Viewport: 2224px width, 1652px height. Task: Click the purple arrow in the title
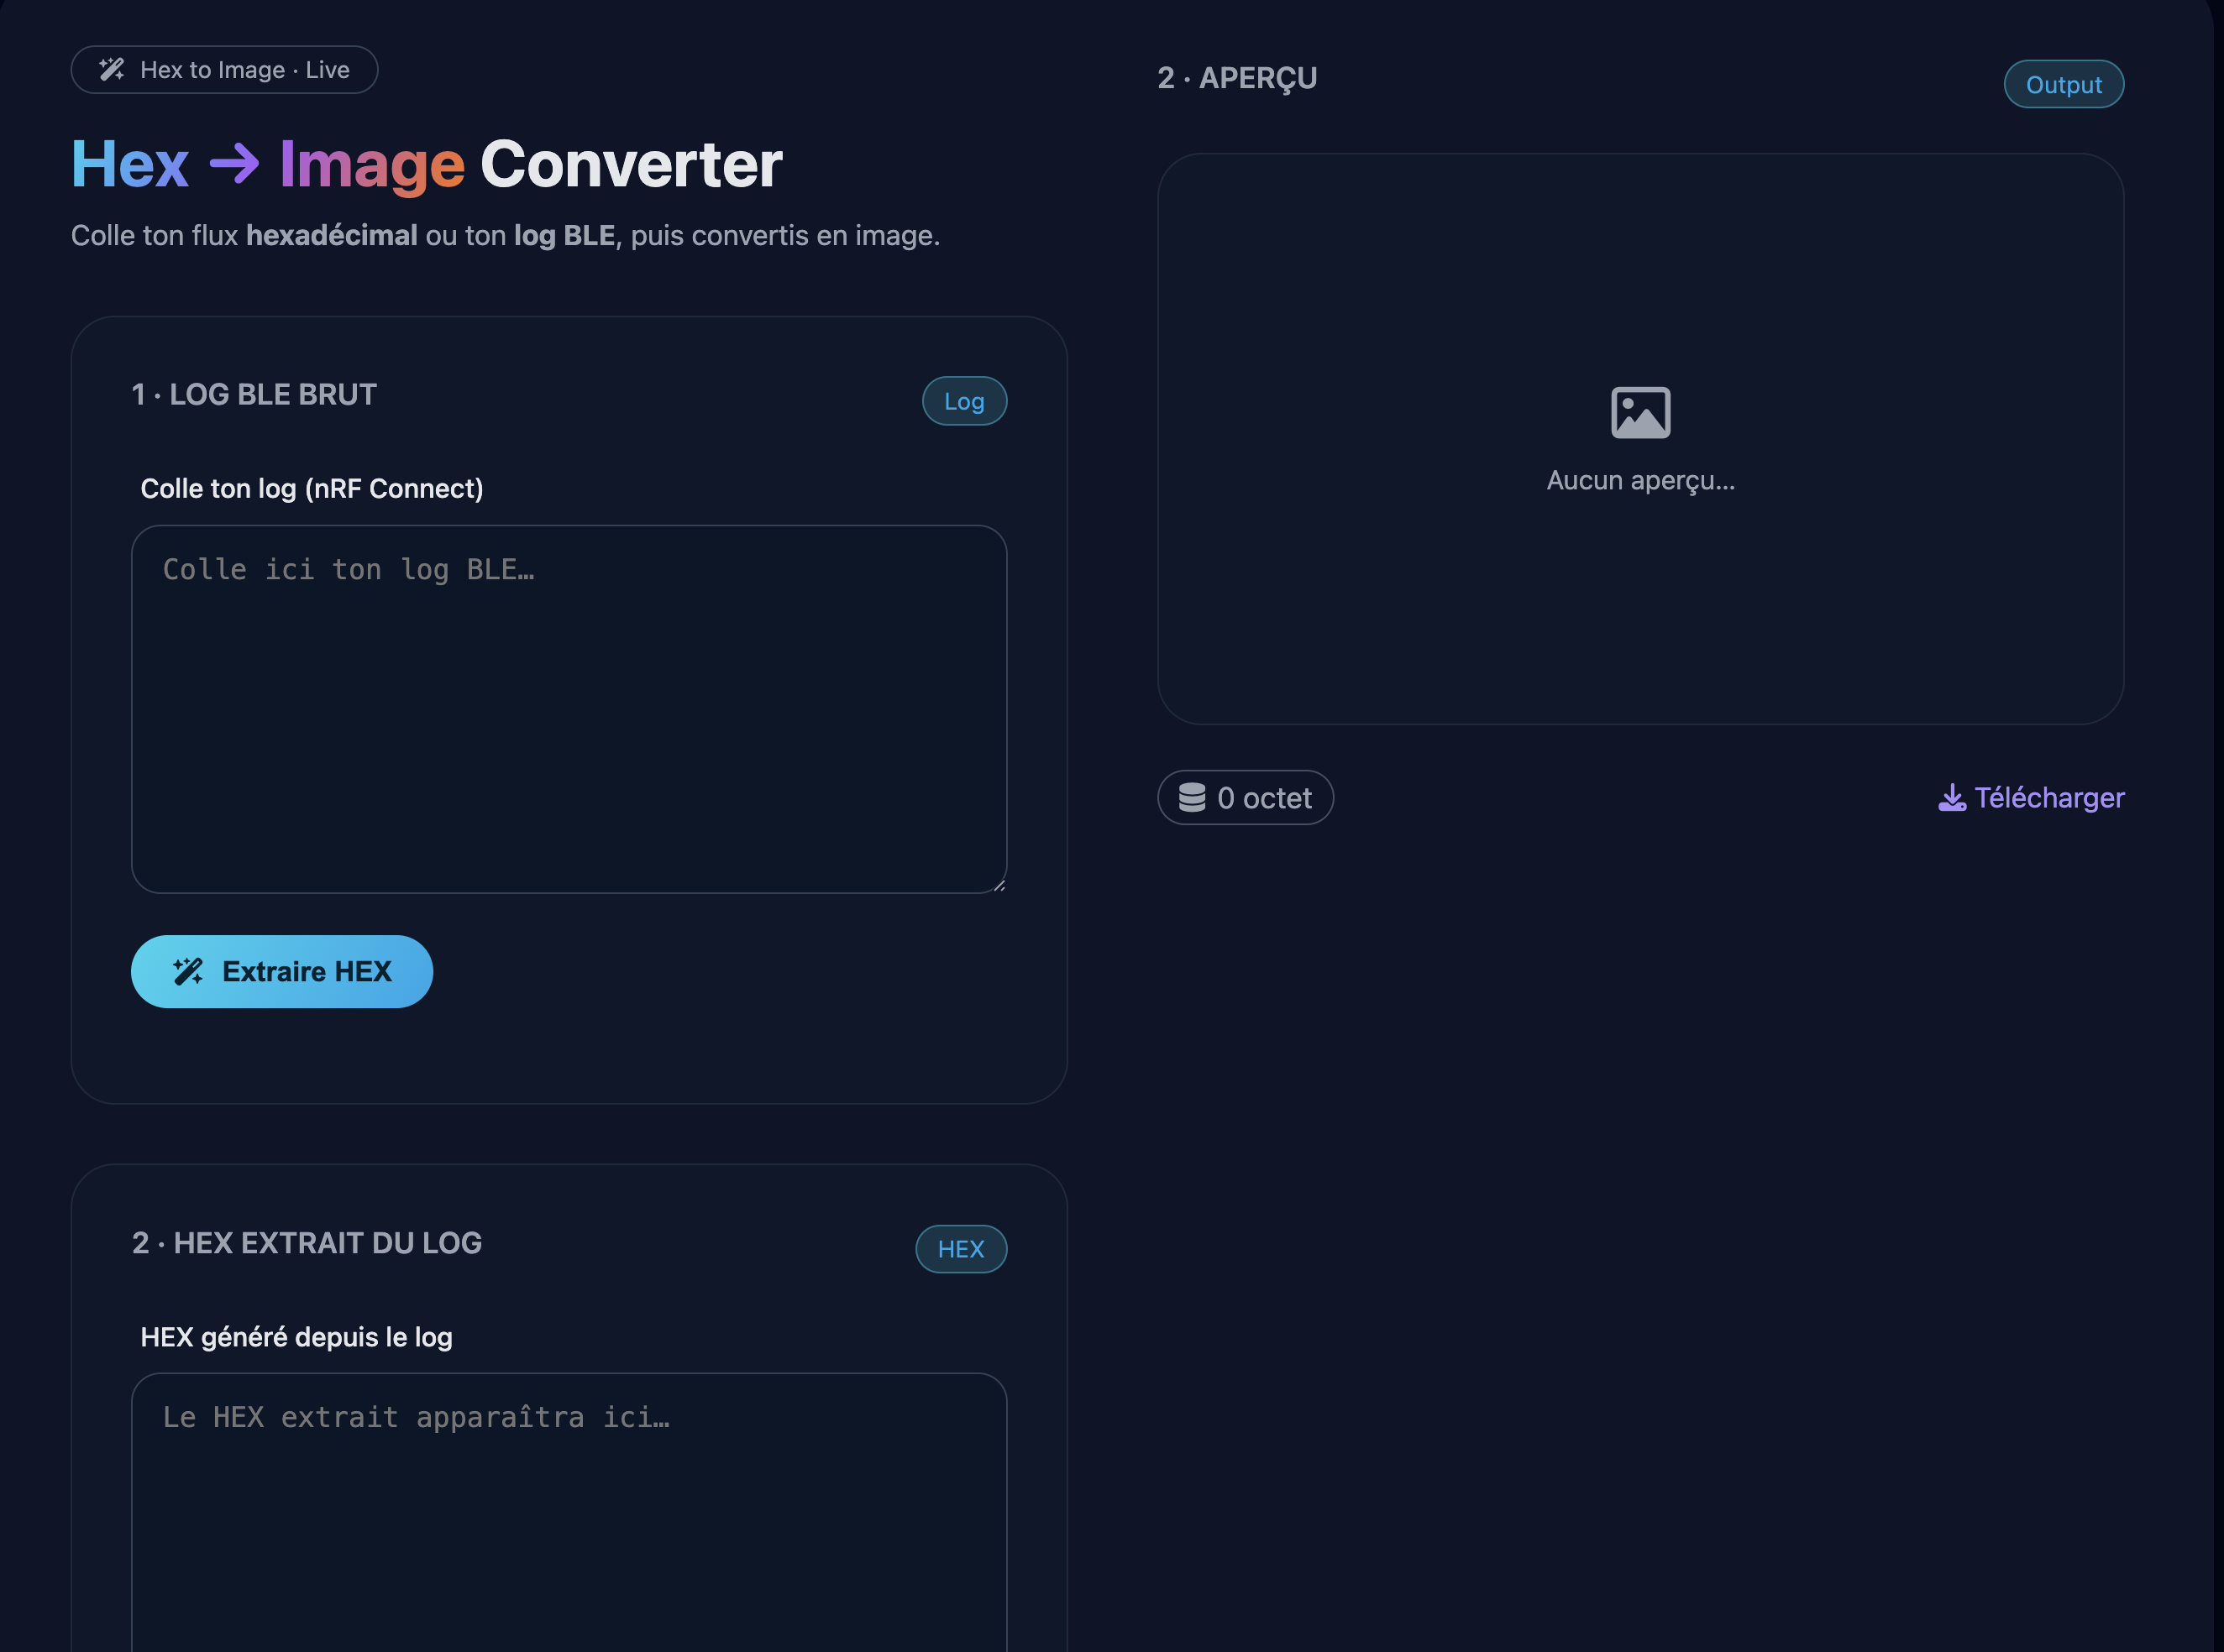[234, 164]
